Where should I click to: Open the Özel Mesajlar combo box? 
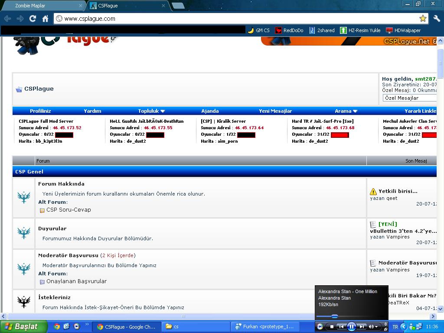410,98
